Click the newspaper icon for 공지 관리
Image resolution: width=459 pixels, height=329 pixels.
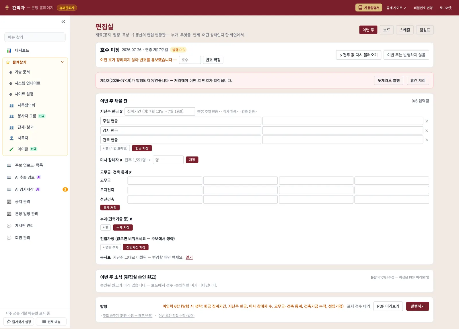tap(9, 202)
